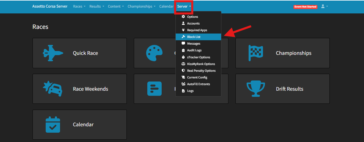Click the Event Not Started badge
This screenshot has width=364, height=142.
pyautogui.click(x=305, y=7)
